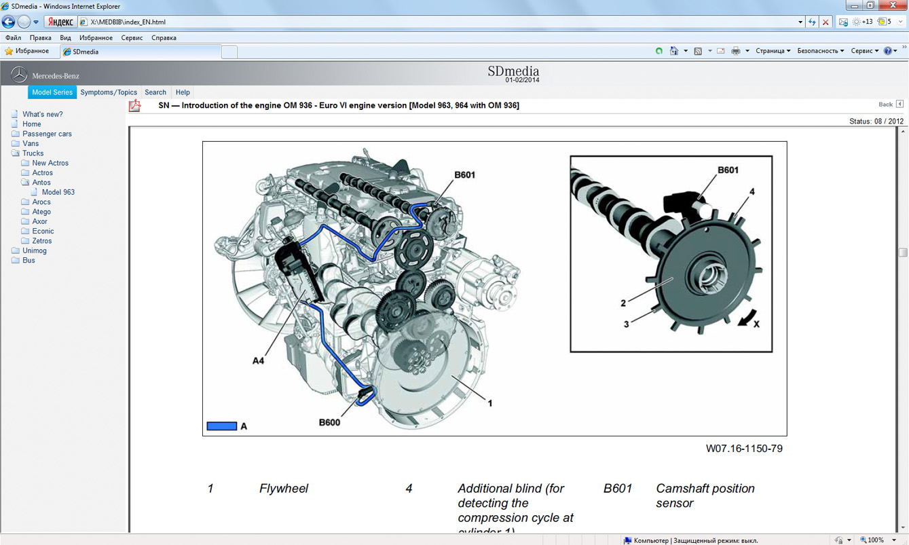
Task: Click the browser back arrow button
Action: [9, 22]
